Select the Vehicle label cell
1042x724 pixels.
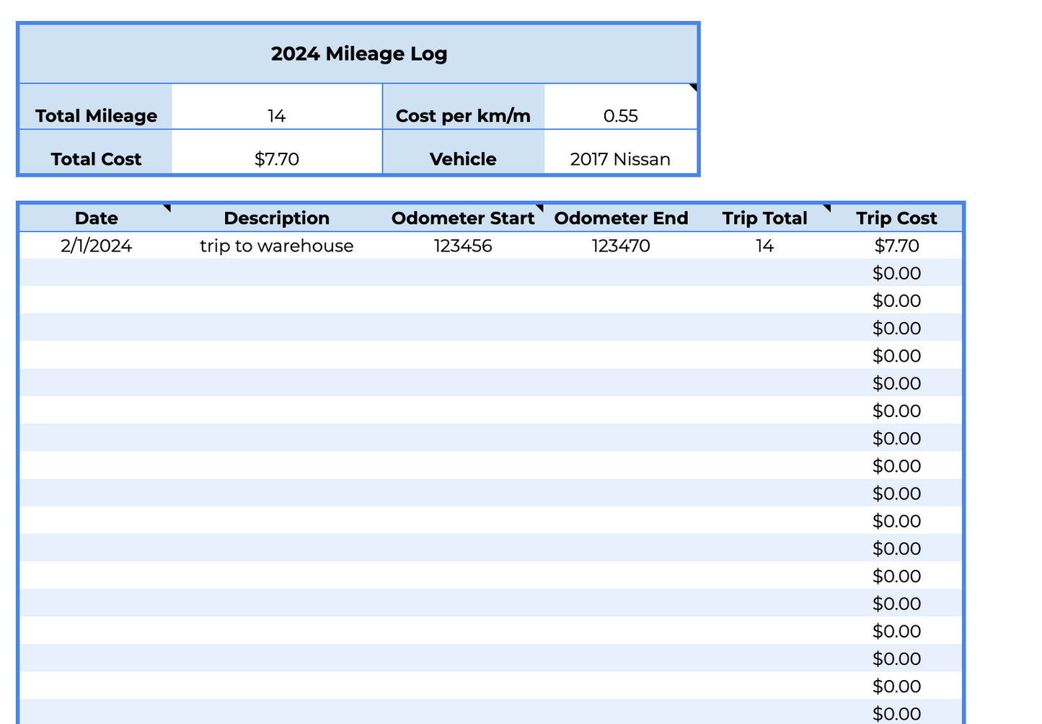click(x=463, y=159)
